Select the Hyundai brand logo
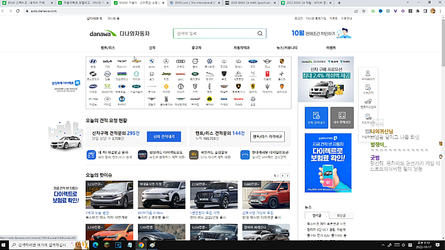The height and width of the screenshot is (250, 445). (x=93, y=62)
